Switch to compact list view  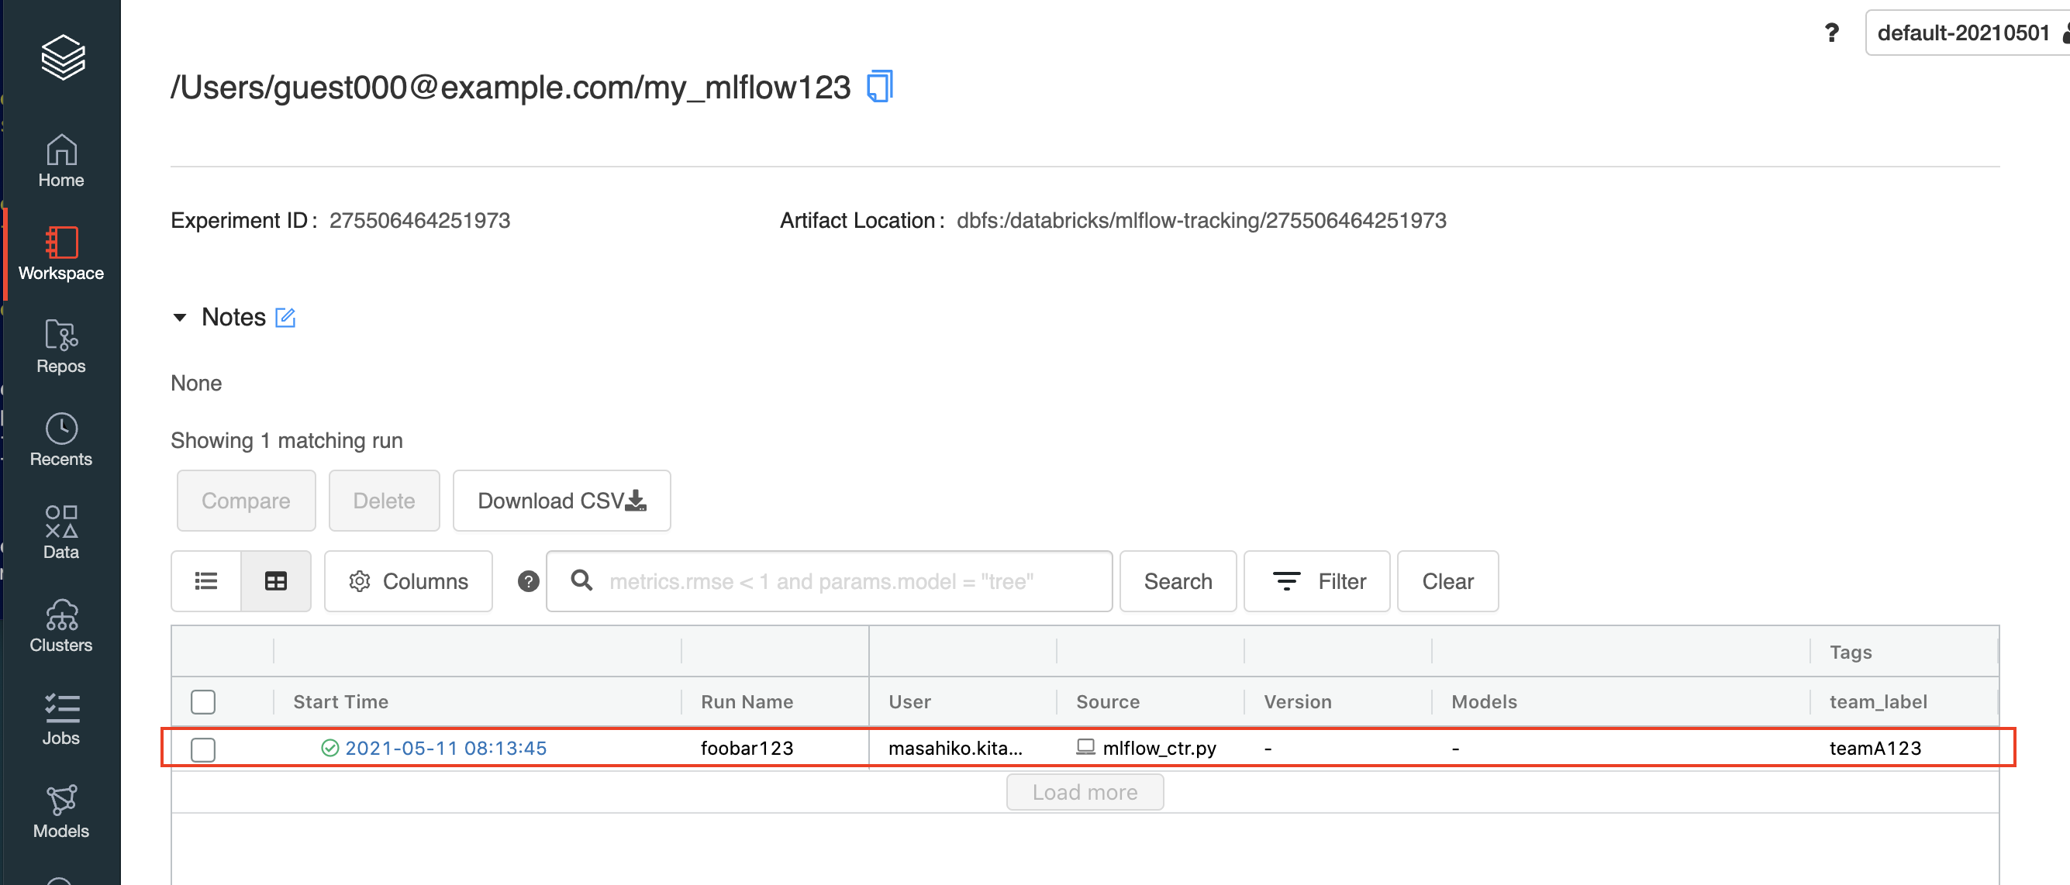point(206,581)
